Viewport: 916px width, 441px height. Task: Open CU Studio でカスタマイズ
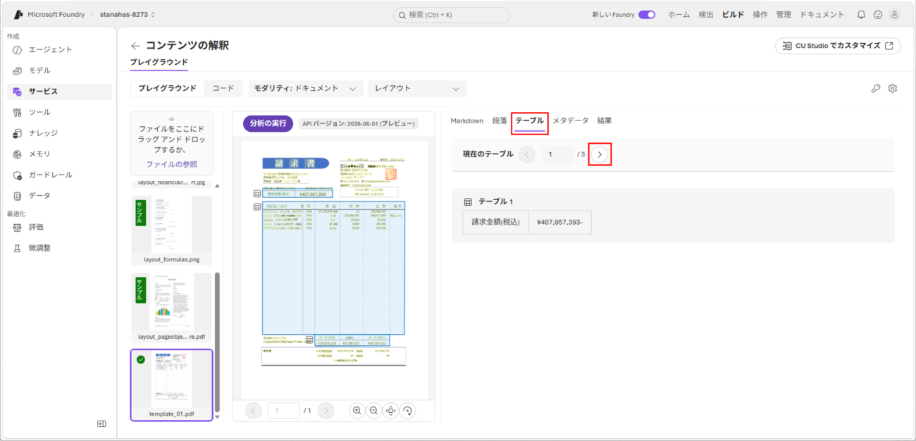tap(838, 46)
